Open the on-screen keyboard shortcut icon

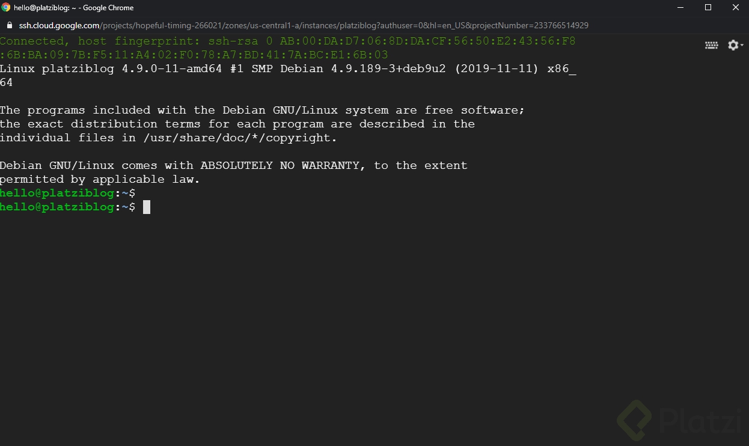tap(711, 45)
